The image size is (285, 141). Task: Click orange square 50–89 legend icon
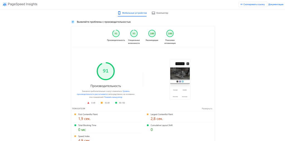pyautogui.click(x=102, y=103)
